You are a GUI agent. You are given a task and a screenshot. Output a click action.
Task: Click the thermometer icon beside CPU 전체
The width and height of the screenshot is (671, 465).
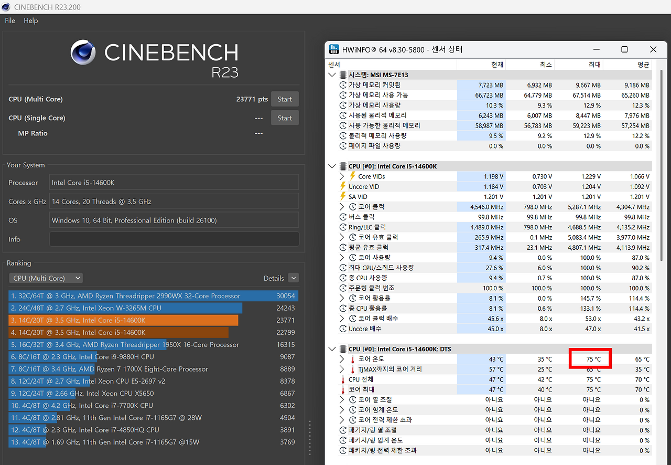pyautogui.click(x=343, y=379)
